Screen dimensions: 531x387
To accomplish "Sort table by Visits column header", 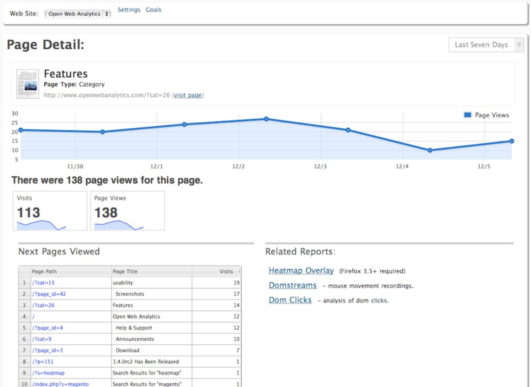I will [x=226, y=271].
